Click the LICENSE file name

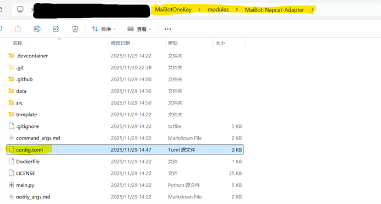(x=25, y=173)
